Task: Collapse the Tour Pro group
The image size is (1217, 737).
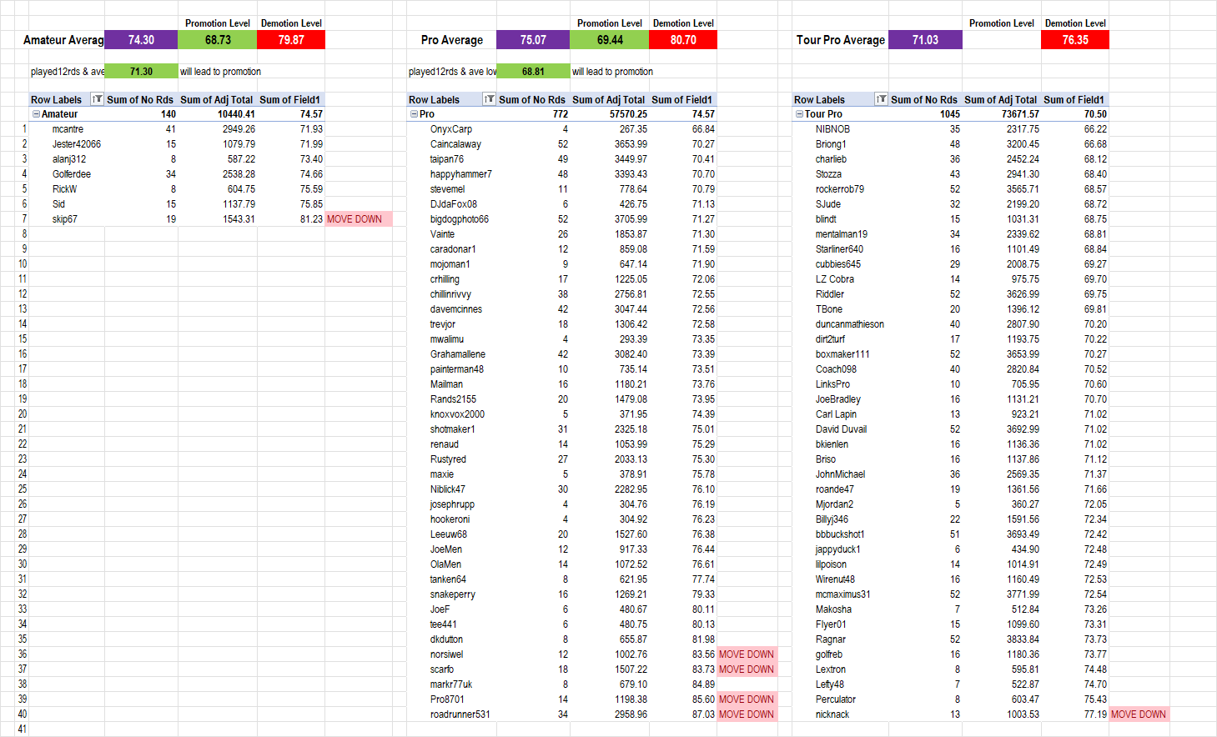Action: [799, 114]
